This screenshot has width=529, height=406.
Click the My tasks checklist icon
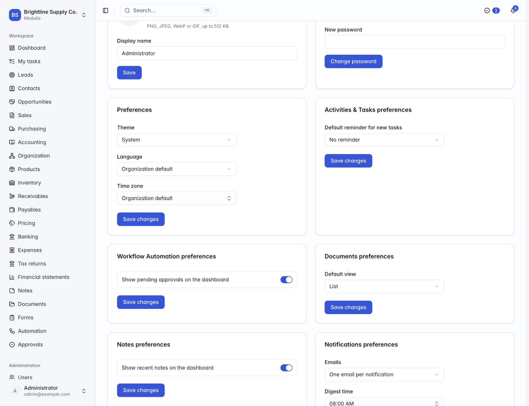coord(12,61)
